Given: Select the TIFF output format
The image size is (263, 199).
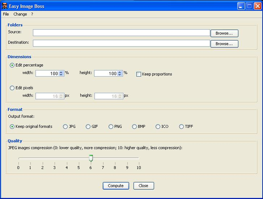Looking at the screenshot, I should (182, 127).
